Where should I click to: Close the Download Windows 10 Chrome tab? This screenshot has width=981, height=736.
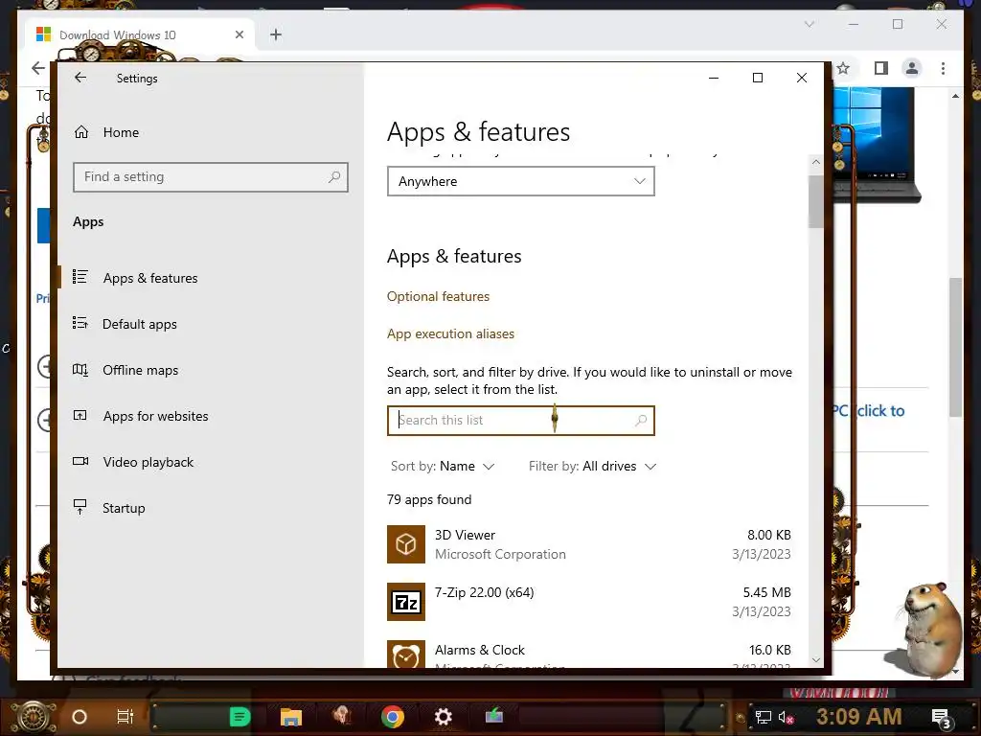coord(239,35)
